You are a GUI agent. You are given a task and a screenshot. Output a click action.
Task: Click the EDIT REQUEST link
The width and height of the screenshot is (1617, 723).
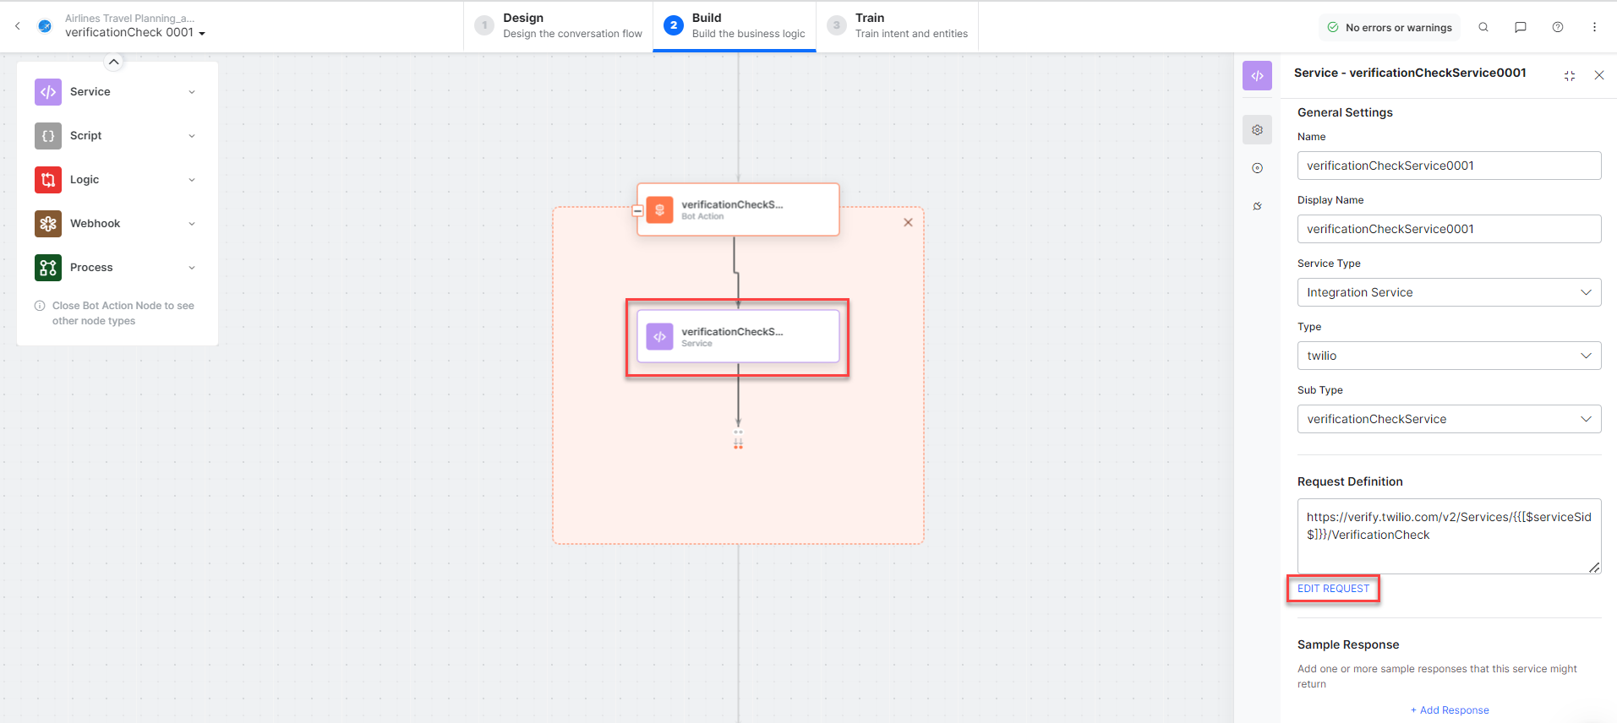tap(1333, 589)
